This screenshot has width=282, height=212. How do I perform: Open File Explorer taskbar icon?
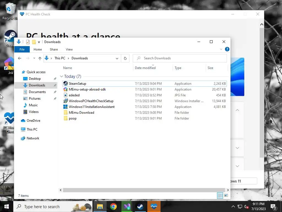[x=100, y=206]
